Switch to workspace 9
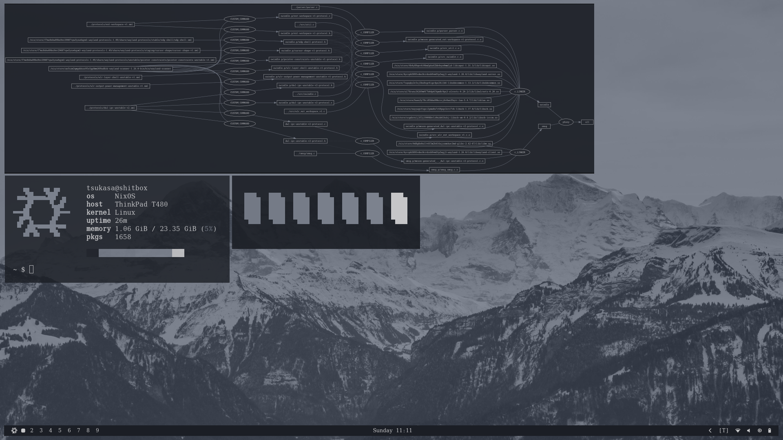This screenshot has height=440, width=783. [x=97, y=431]
